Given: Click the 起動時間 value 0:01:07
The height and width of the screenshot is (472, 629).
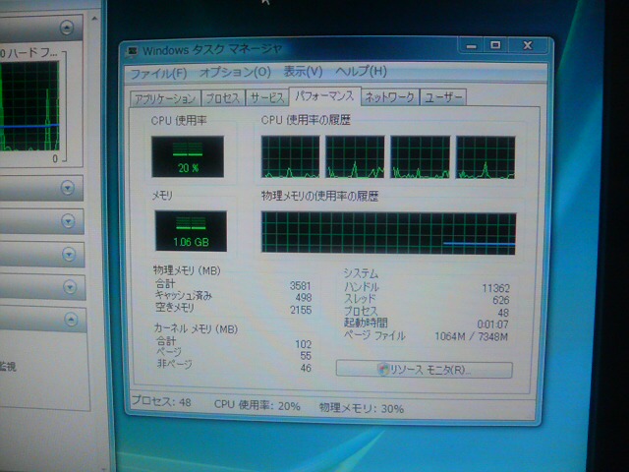Looking at the screenshot, I should [x=493, y=324].
